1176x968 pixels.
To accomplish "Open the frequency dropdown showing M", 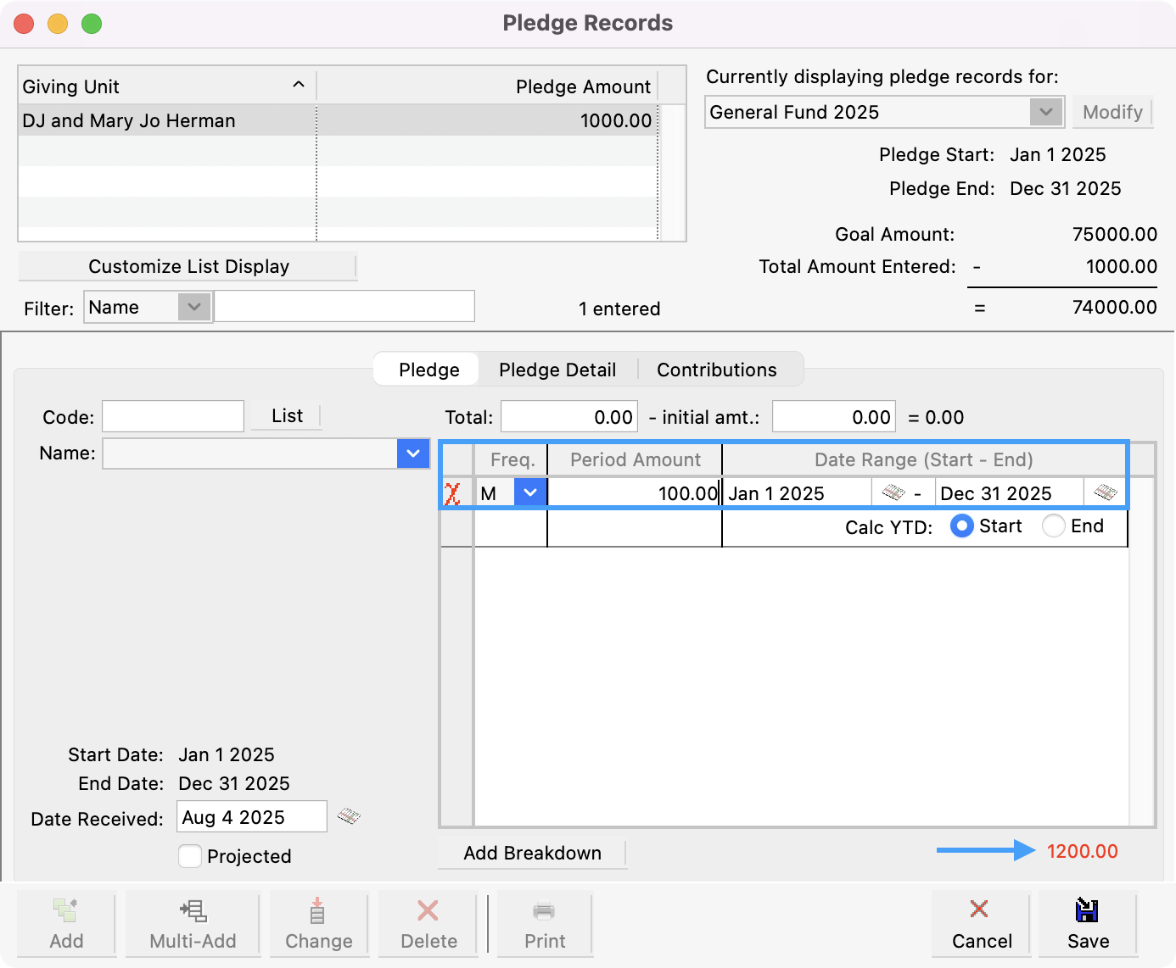I will pos(530,492).
